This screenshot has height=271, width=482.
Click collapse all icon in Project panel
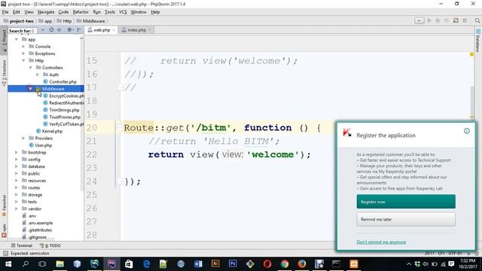click(x=59, y=30)
